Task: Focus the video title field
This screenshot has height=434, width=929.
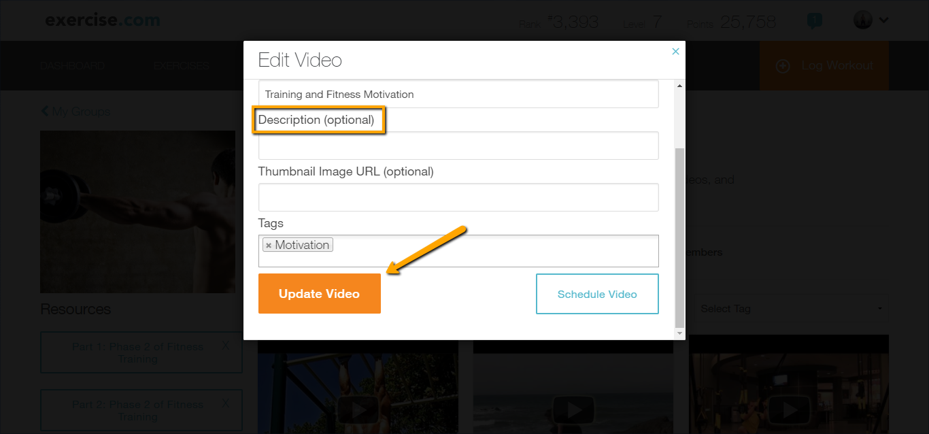Action: (x=458, y=94)
